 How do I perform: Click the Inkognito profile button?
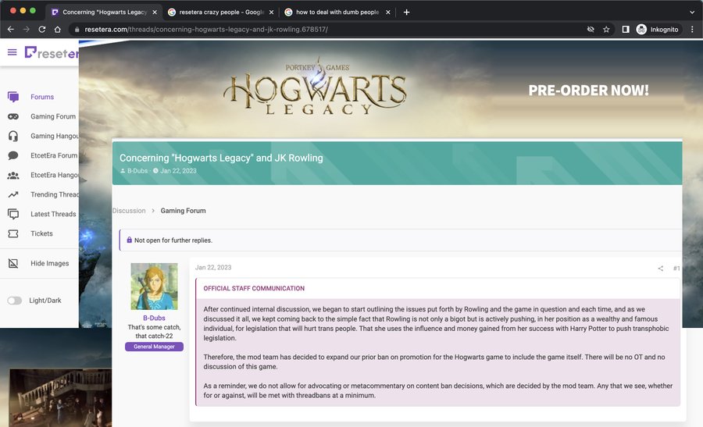click(x=658, y=29)
